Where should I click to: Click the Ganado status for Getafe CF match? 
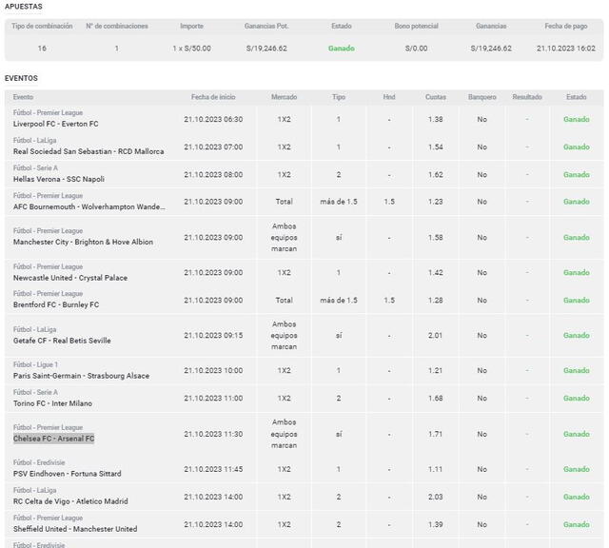tap(576, 336)
